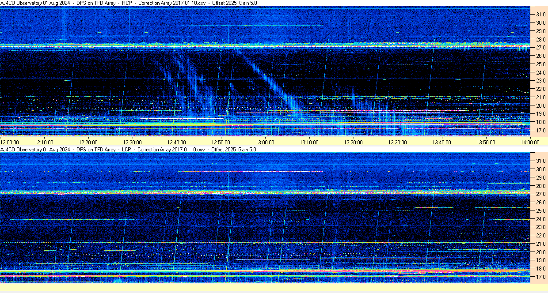Click the bright 27 MHz band in LCP spectrogram
548x293 pixels.
tap(265, 192)
